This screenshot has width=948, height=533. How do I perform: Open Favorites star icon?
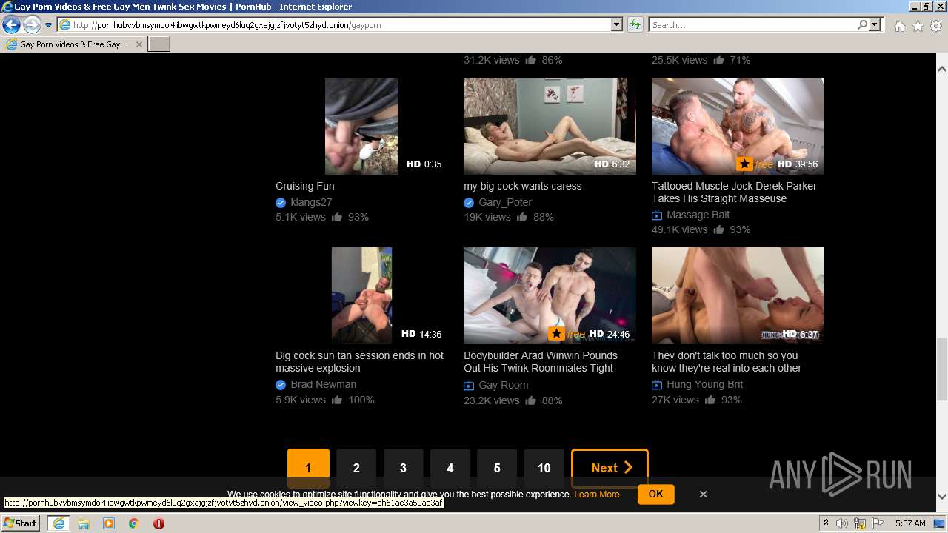pos(918,26)
